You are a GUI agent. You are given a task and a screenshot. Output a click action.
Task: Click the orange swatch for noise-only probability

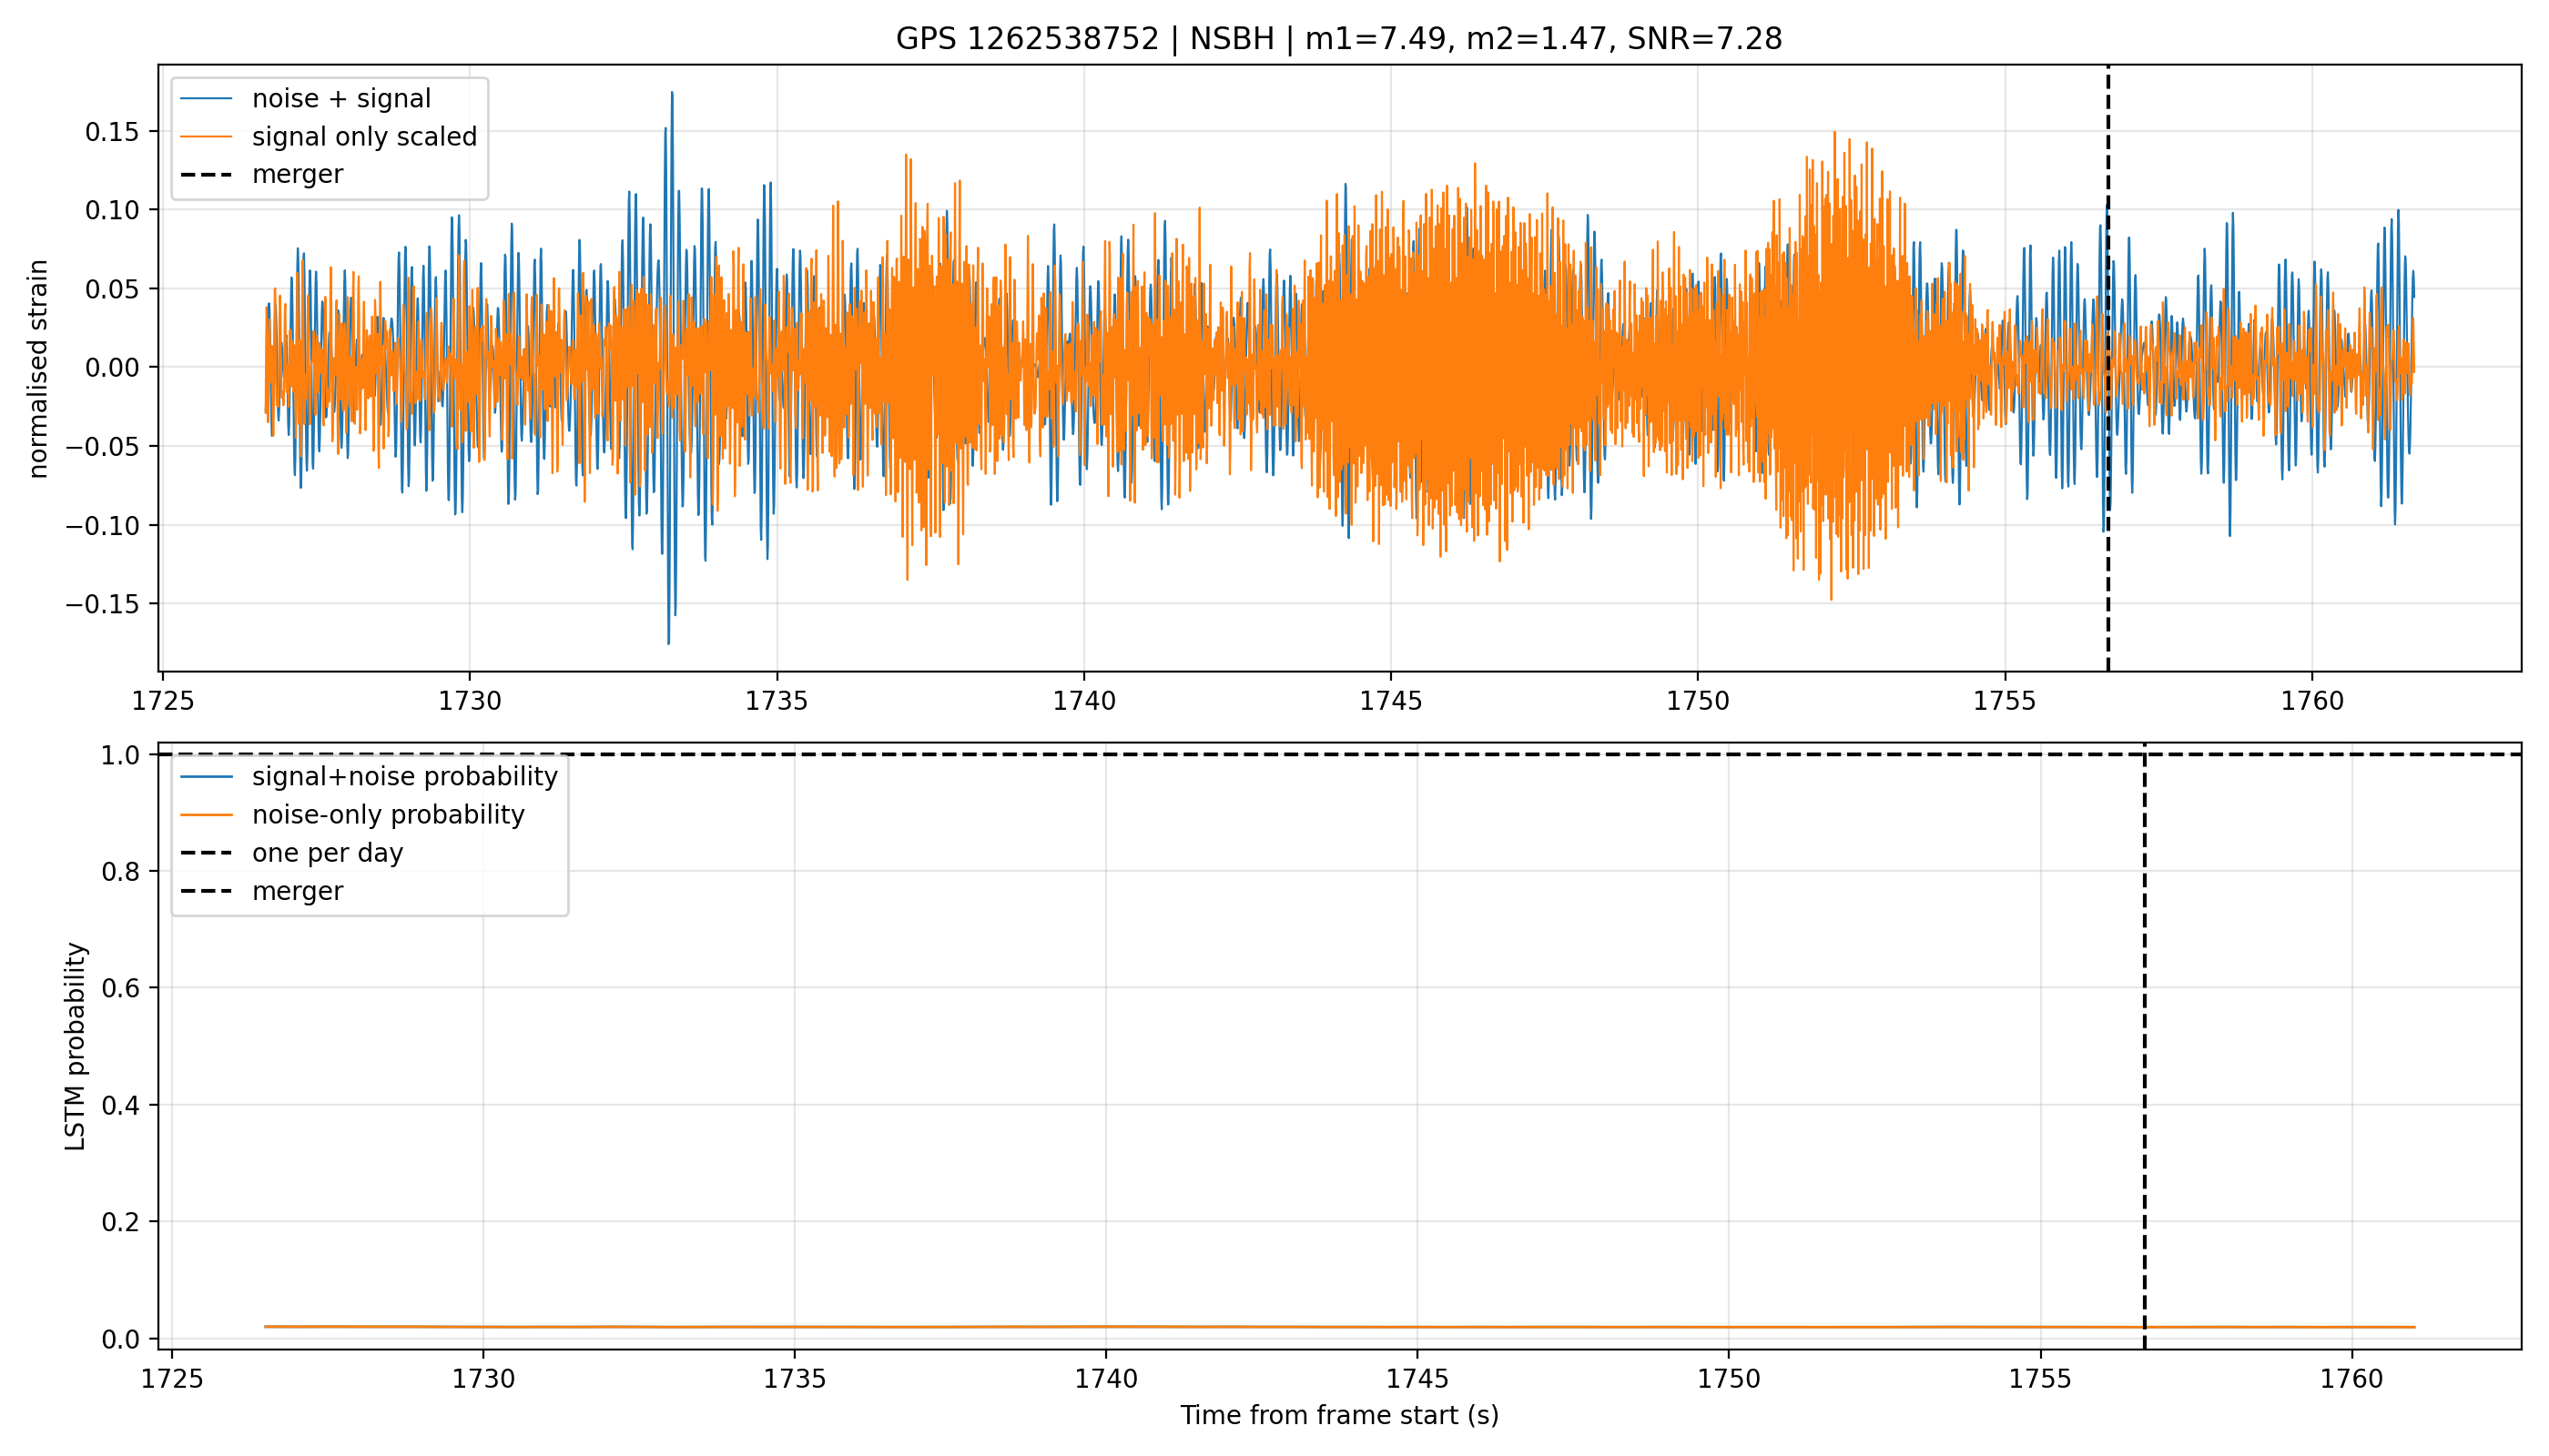206,815
